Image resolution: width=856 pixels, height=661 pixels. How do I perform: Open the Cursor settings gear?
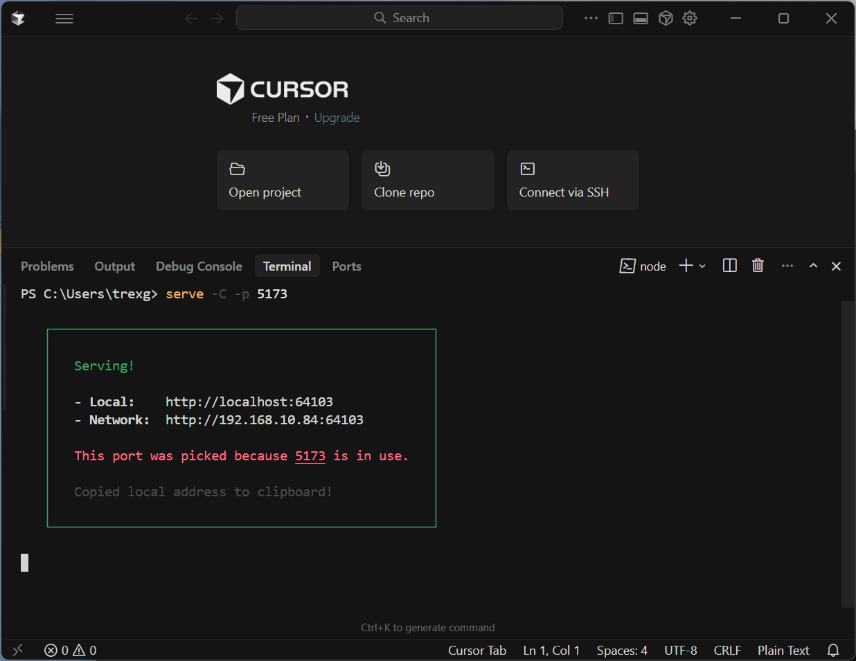click(x=690, y=18)
